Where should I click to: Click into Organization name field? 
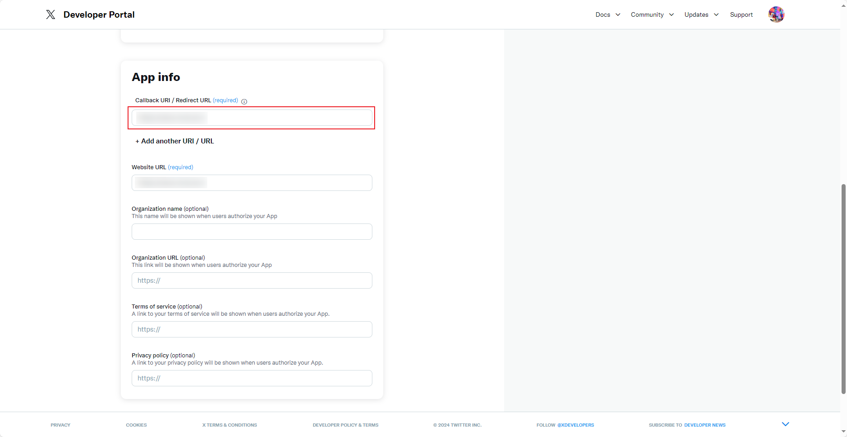(252, 232)
